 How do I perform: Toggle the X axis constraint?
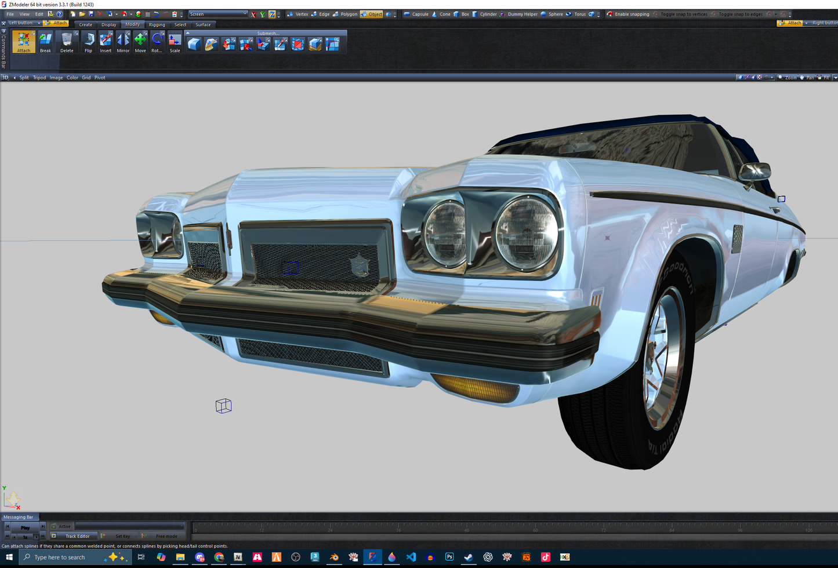pyautogui.click(x=253, y=14)
